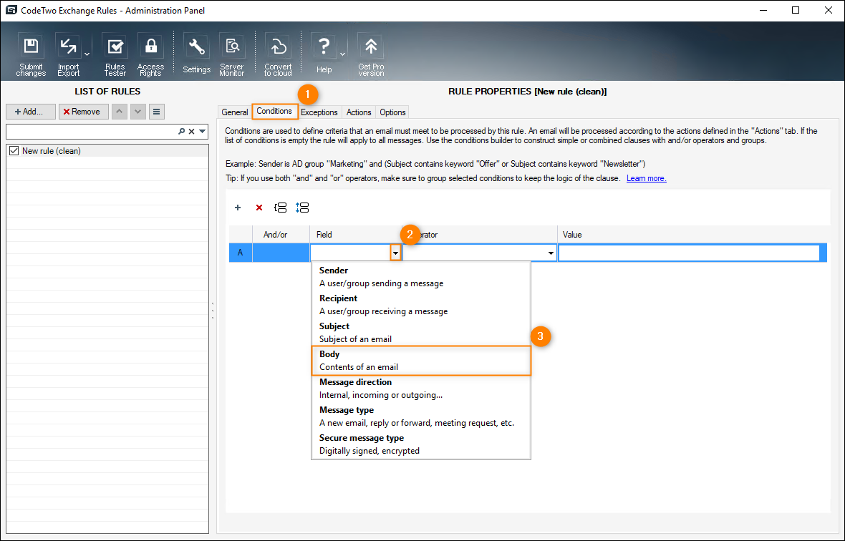Image resolution: width=845 pixels, height=541 pixels.
Task: Select row A header in the conditions grid
Action: click(241, 253)
